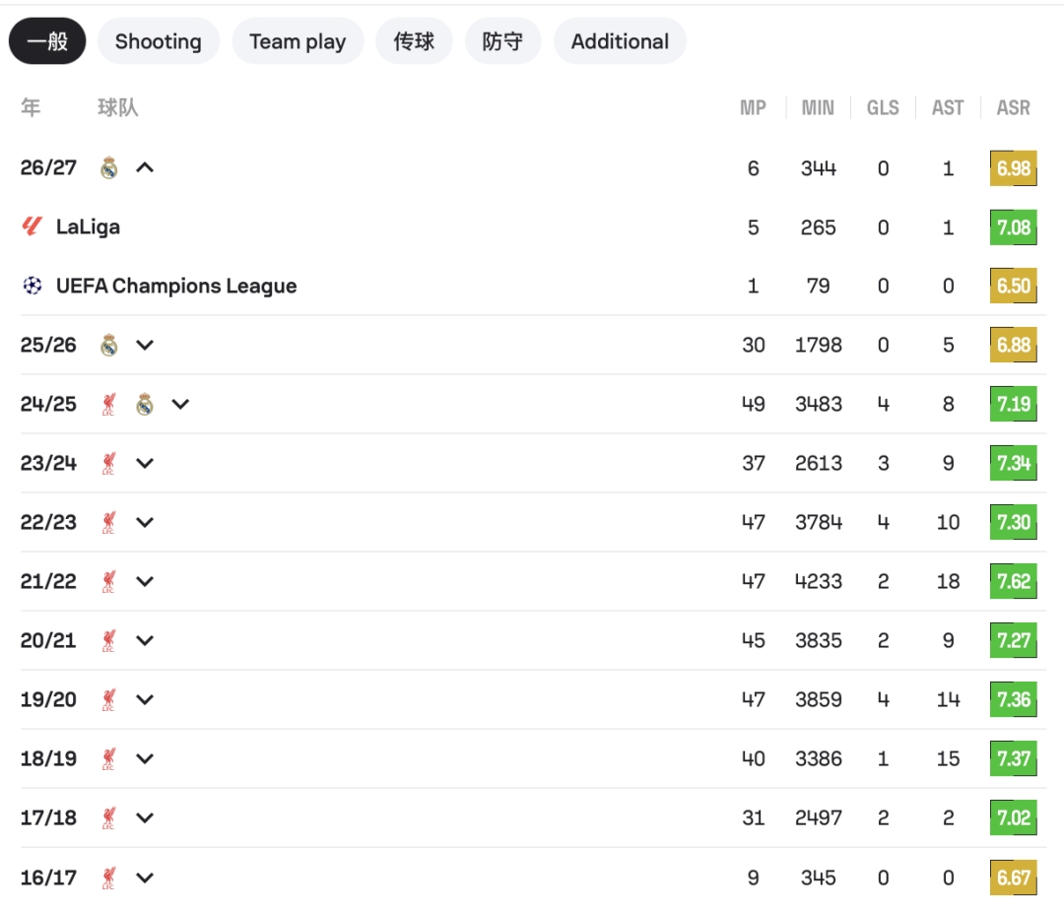Switch to the Shooting tab
1064x911 pixels.
click(158, 41)
